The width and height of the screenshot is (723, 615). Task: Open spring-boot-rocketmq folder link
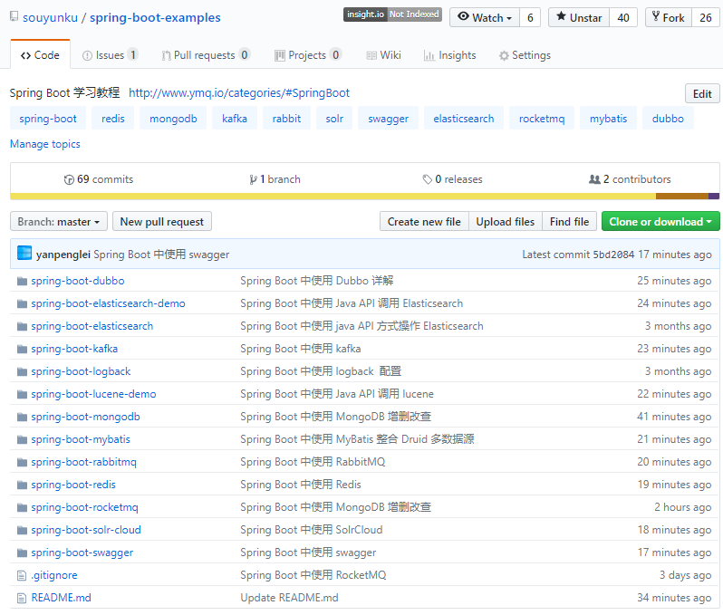pos(85,507)
